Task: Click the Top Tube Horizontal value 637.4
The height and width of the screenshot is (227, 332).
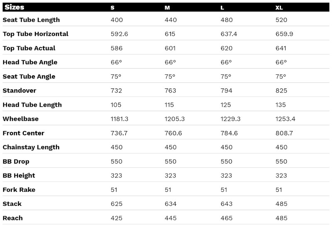Action: [229, 34]
